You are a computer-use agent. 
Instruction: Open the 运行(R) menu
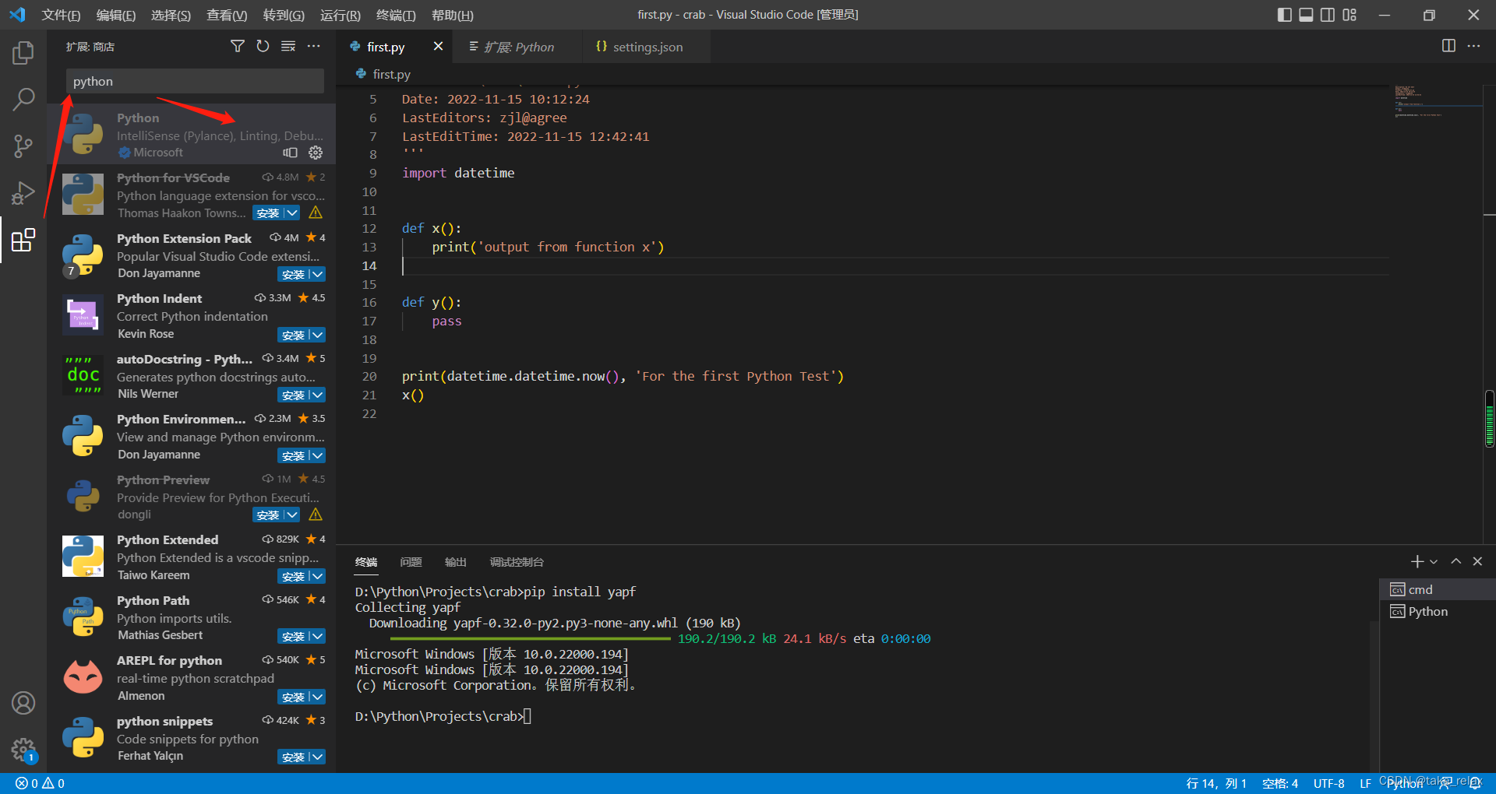coord(340,15)
